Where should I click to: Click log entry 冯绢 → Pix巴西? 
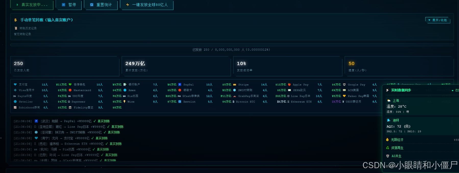[x=61, y=149]
